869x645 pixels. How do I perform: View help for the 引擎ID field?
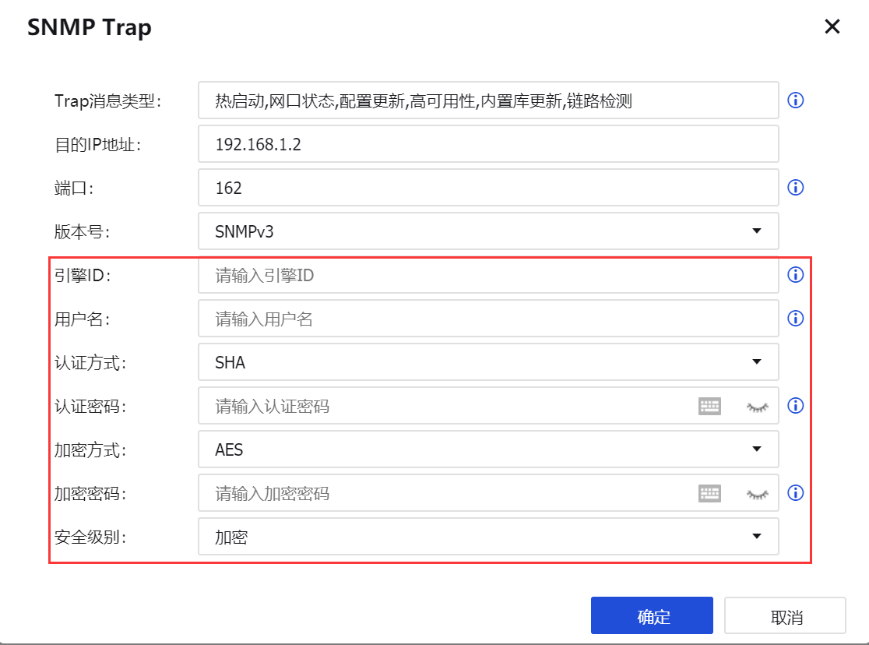pyautogui.click(x=795, y=274)
